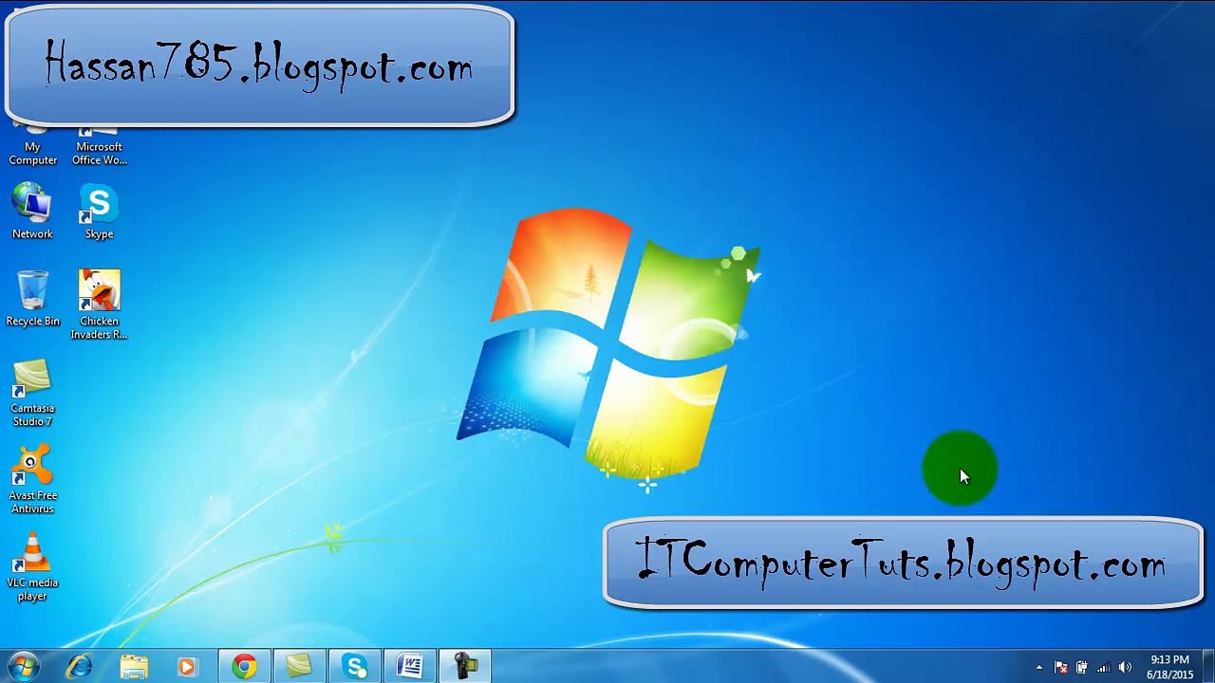Open the Action Center flag icon
This screenshot has width=1215, height=683.
(1061, 668)
